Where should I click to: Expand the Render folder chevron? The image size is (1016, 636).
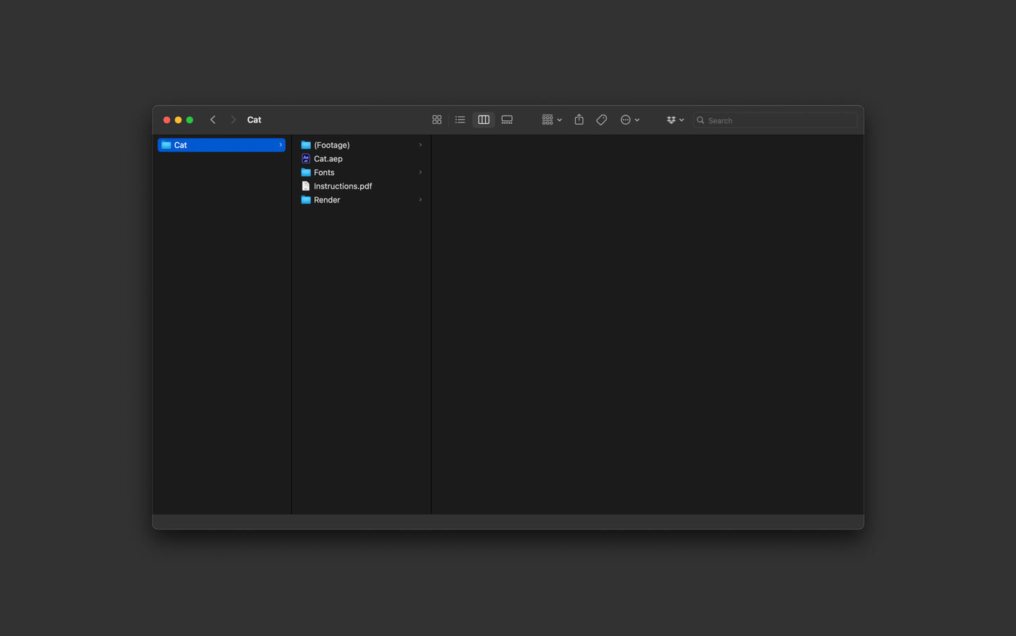[420, 200]
